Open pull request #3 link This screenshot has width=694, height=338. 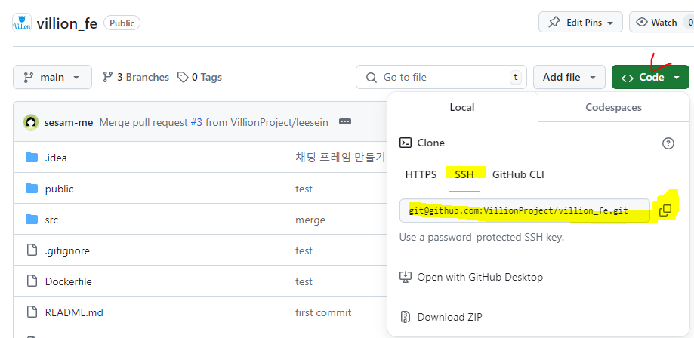point(196,122)
